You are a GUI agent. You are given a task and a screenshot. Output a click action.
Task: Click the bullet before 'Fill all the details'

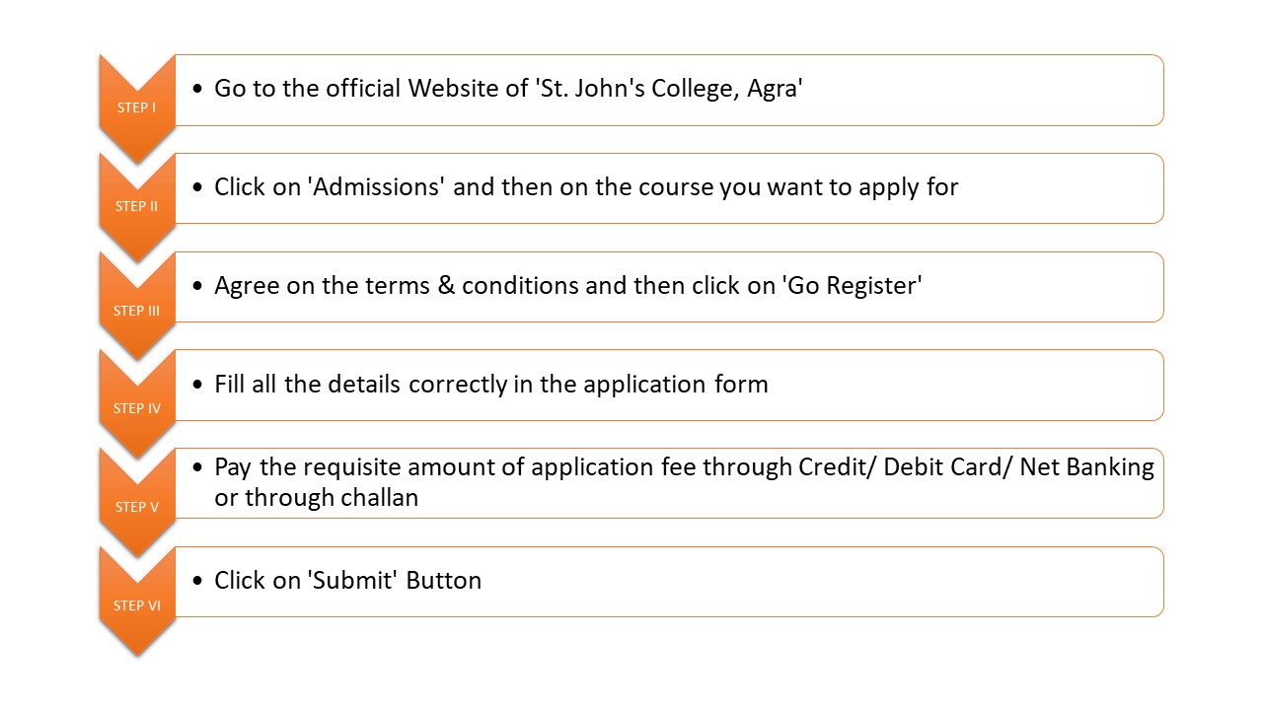click(198, 385)
